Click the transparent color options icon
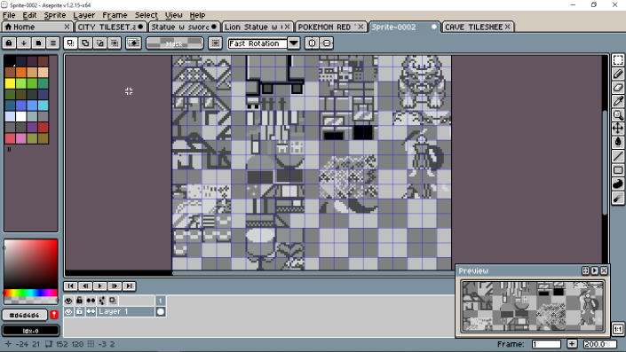Screen dimensions: 626x352 pyautogui.click(x=133, y=43)
